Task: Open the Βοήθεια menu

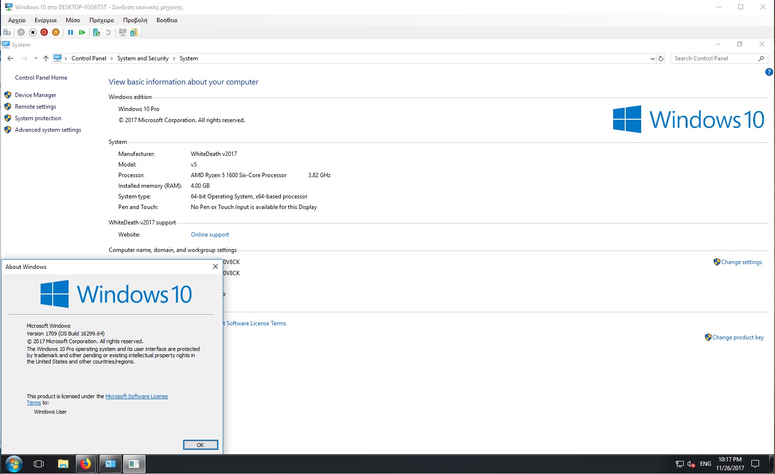Action: click(167, 20)
